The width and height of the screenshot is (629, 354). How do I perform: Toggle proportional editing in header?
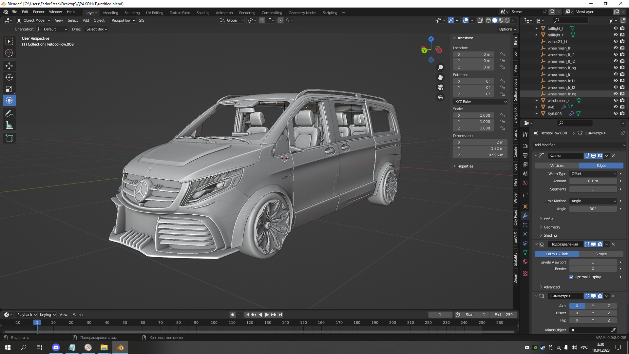point(280,20)
